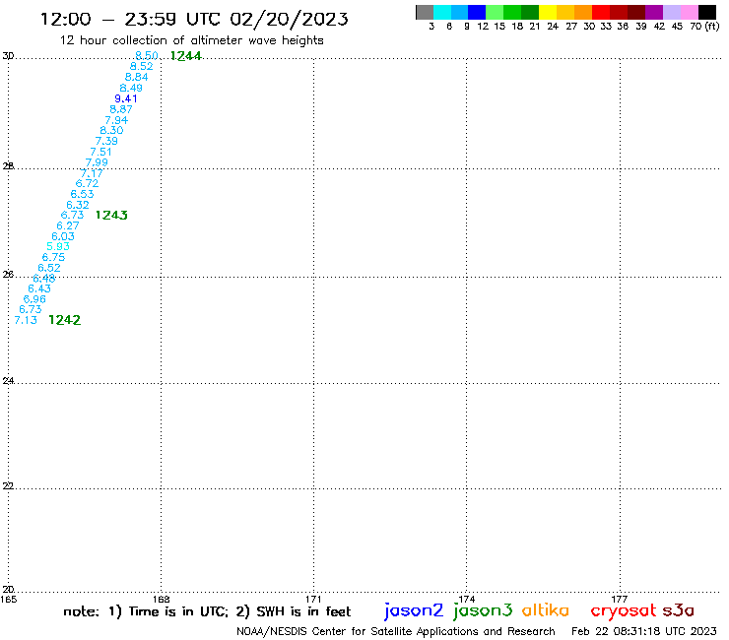Click the 12:00 – 23:59 UTC 02/20/2023 title
Screen dimensions: 729x640
pyautogui.click(x=194, y=19)
